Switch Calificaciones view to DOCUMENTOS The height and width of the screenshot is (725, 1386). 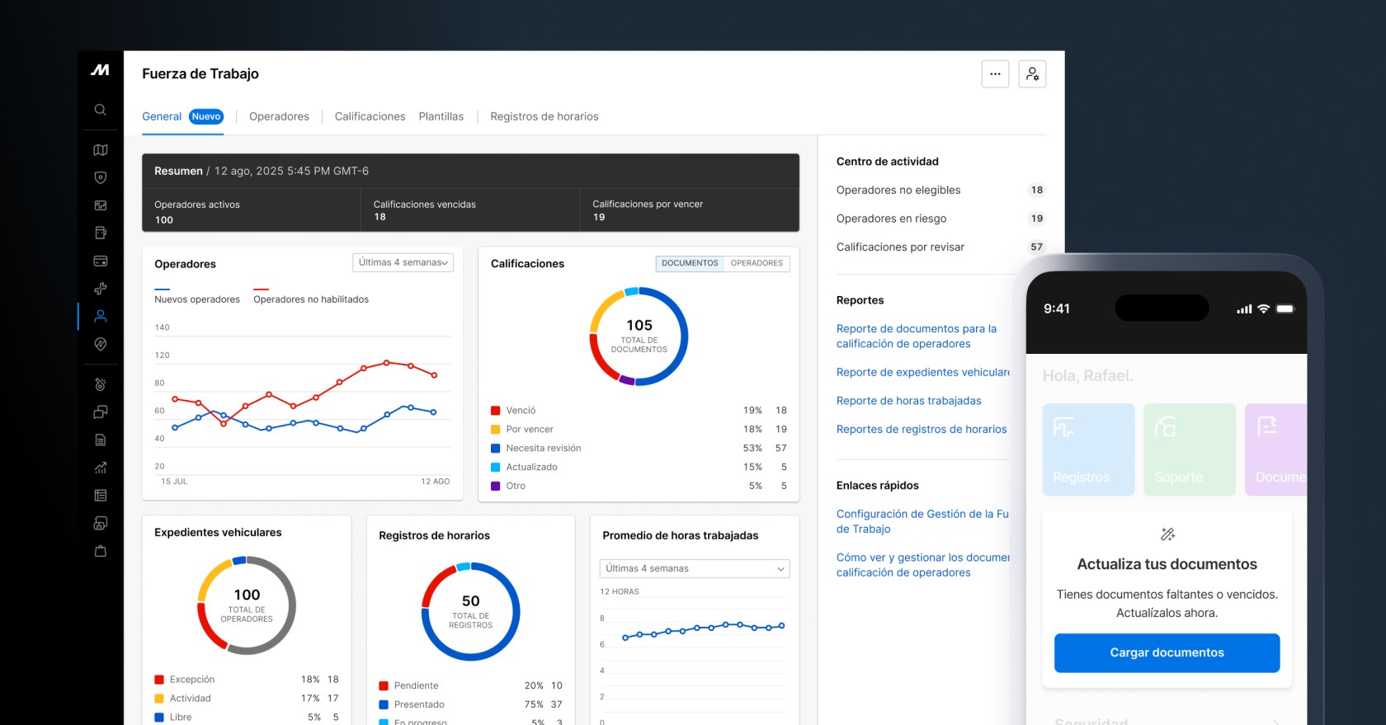690,263
